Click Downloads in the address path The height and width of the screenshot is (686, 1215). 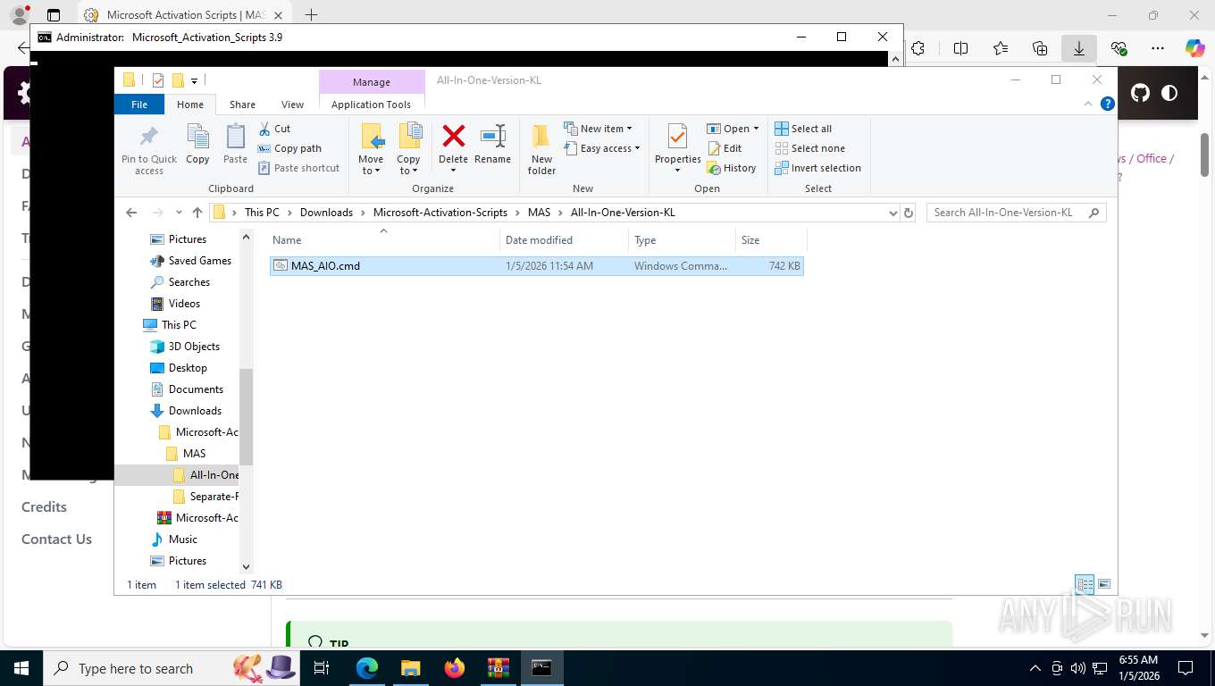[x=326, y=213]
